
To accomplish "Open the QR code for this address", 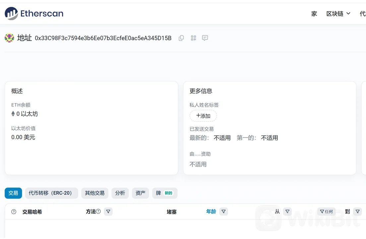I will (x=193, y=38).
